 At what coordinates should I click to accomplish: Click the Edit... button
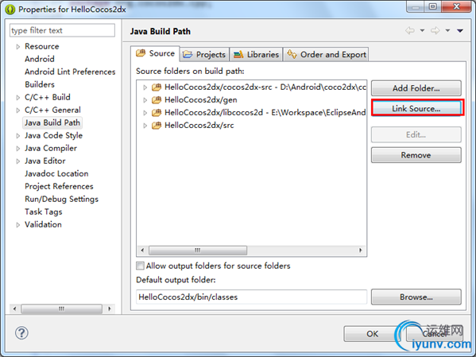pyautogui.click(x=416, y=134)
